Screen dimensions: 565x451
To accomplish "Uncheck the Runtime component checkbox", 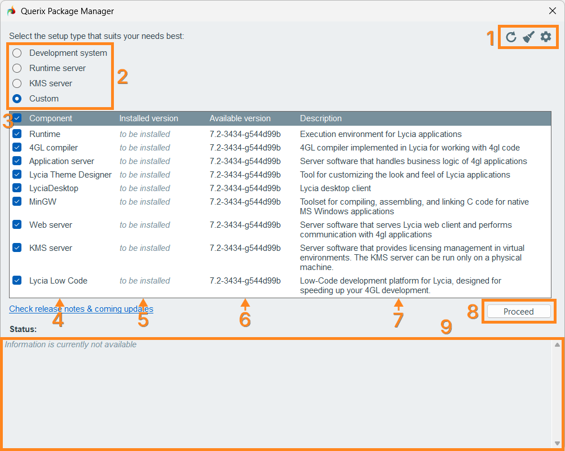I will point(17,134).
